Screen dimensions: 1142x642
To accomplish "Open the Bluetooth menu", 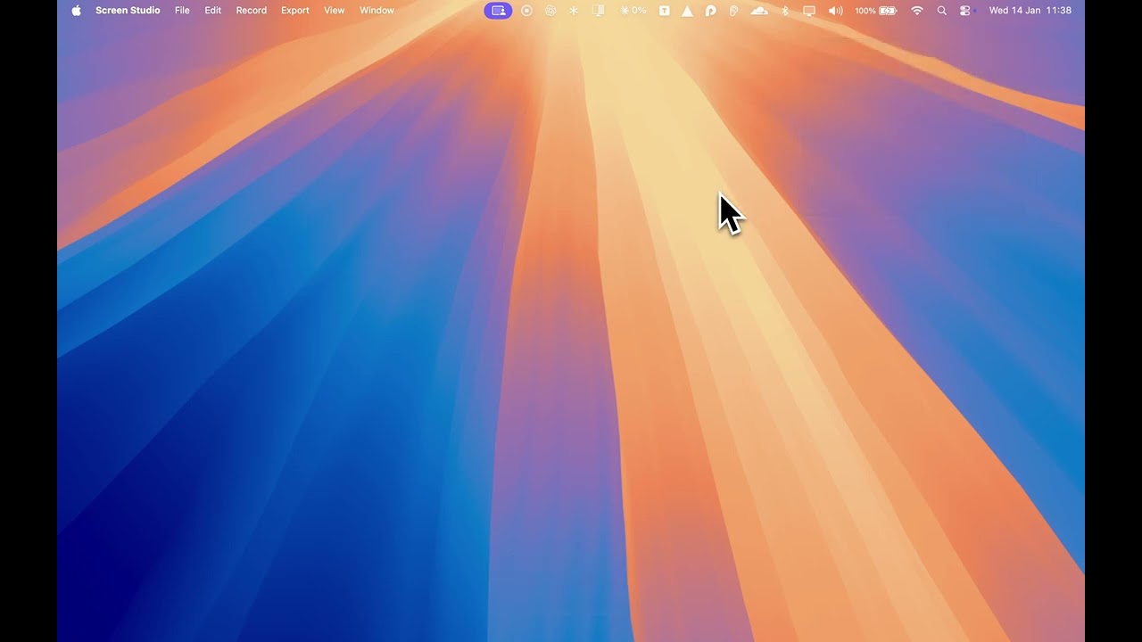I will (x=785, y=11).
